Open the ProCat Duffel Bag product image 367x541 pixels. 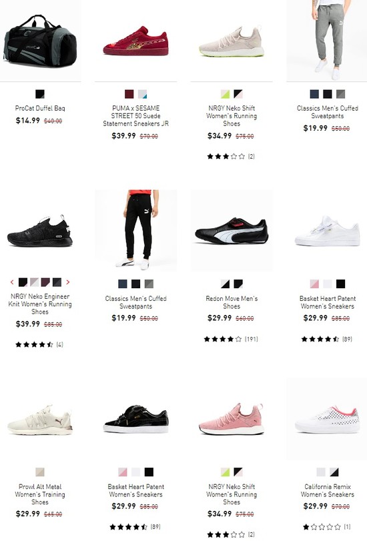click(40, 41)
